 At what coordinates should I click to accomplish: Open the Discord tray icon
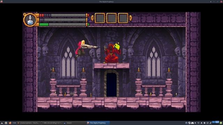tap(192, 123)
